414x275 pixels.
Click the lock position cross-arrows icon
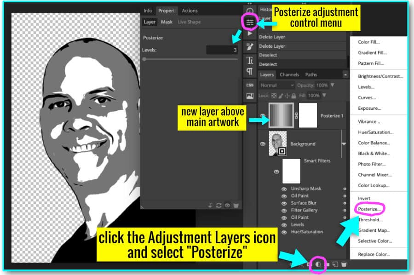click(x=287, y=96)
